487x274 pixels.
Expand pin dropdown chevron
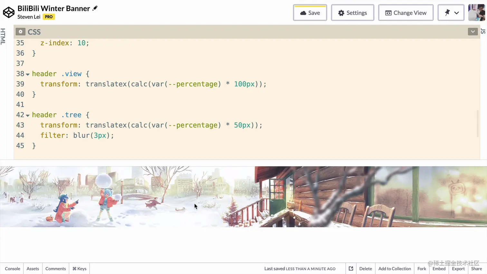pyautogui.click(x=457, y=13)
